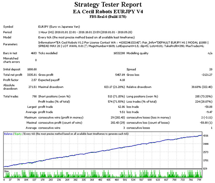Select maximal drawdown value 823.17 (21.20%)

click(x=115, y=87)
